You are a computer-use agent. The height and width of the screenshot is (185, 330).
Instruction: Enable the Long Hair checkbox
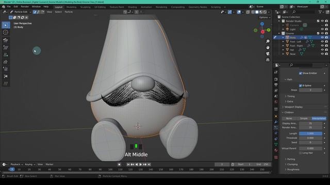pos(300,153)
